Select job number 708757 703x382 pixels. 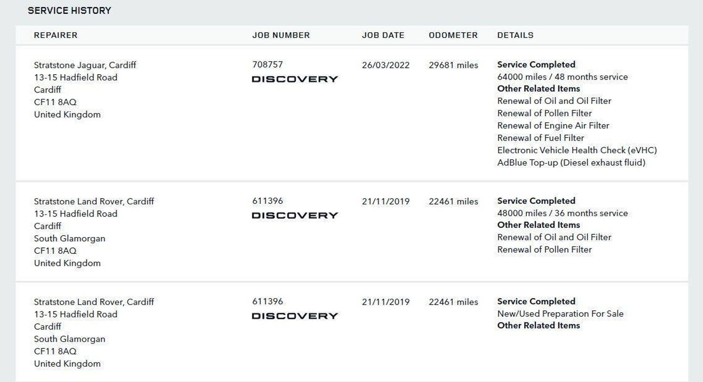pos(268,64)
